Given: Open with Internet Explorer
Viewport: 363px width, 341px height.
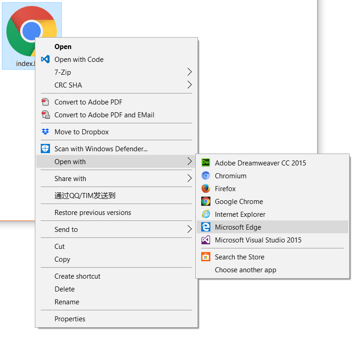Looking at the screenshot, I should coord(273,214).
